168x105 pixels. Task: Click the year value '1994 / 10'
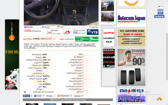pyautogui.click(x=46, y=60)
